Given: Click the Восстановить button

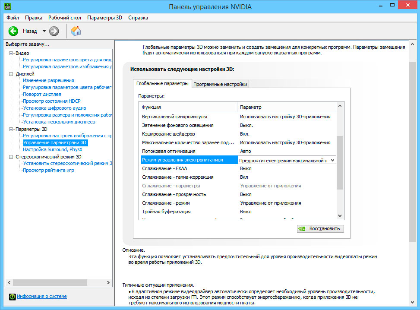Looking at the screenshot, I should (x=320, y=228).
